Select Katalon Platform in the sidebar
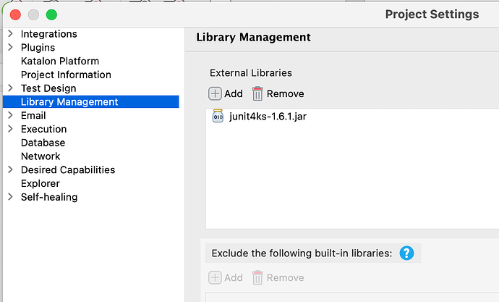This screenshot has width=499, height=302. (x=60, y=61)
